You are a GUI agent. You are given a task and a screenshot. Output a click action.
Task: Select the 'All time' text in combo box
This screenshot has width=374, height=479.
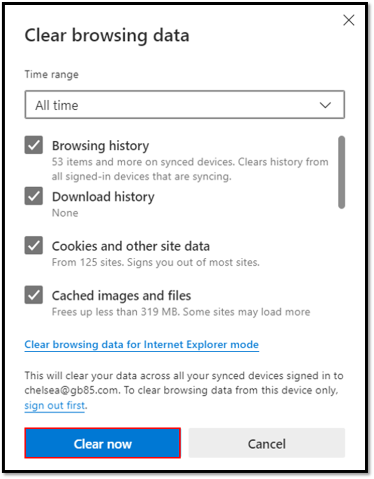(x=57, y=105)
